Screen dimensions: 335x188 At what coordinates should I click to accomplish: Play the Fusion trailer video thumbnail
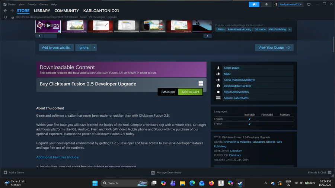pyautogui.click(x=48, y=26)
